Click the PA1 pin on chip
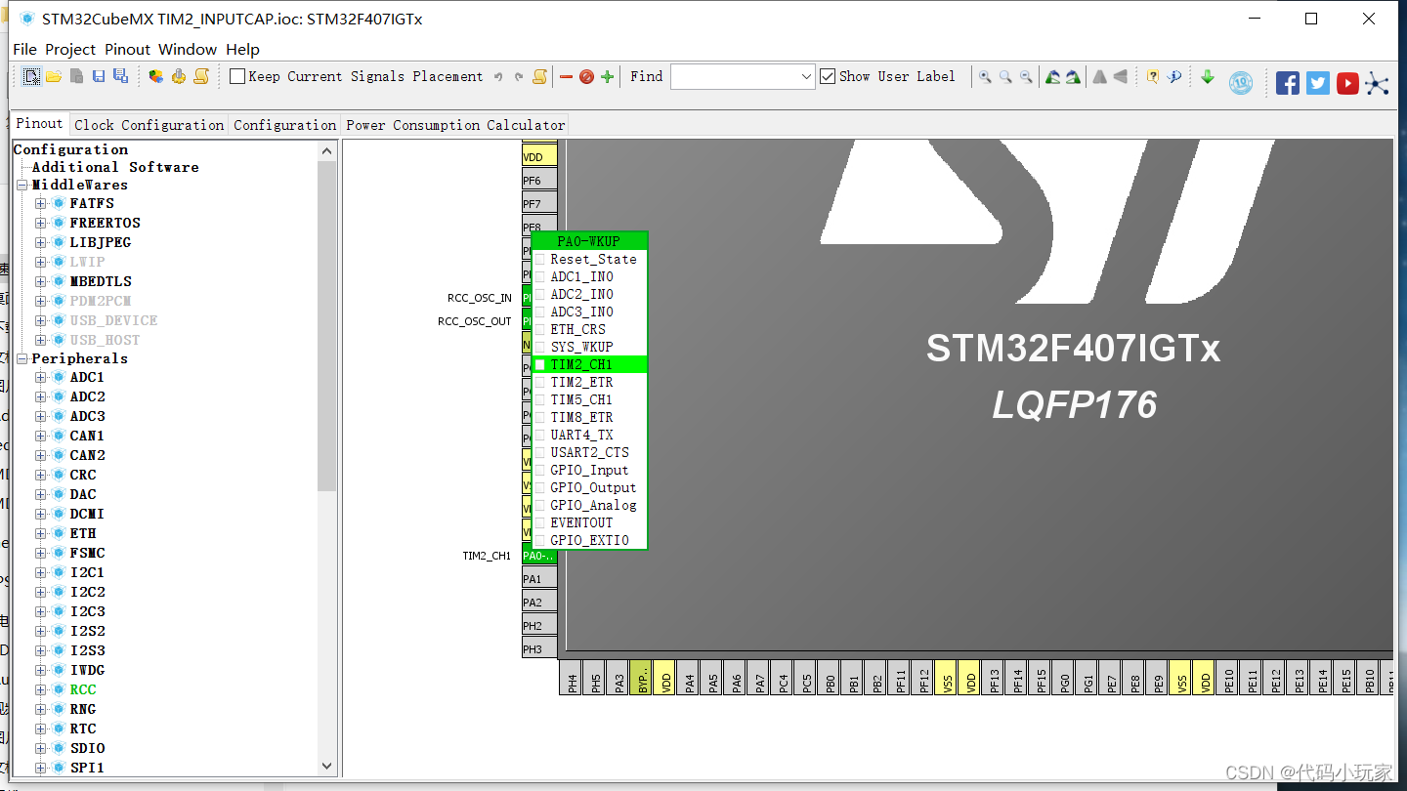Viewport: 1407px width, 791px height. click(x=539, y=578)
